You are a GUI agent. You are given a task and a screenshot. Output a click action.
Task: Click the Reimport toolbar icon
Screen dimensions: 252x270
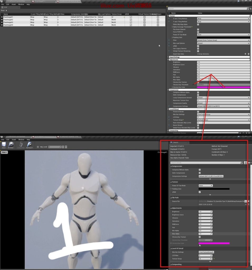coord(29,145)
